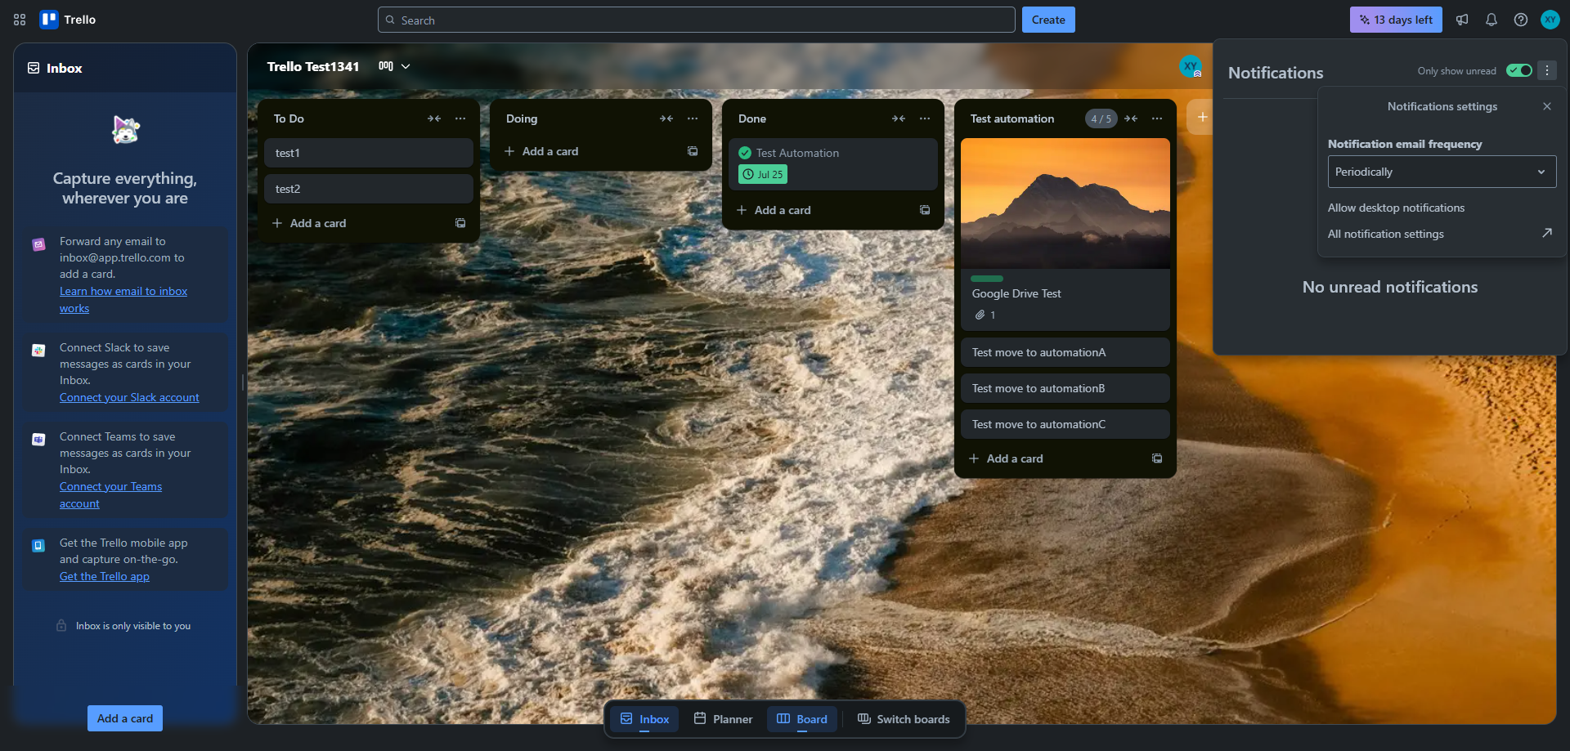This screenshot has height=751, width=1570.
Task: Collapse the To Do list
Action: (x=434, y=118)
